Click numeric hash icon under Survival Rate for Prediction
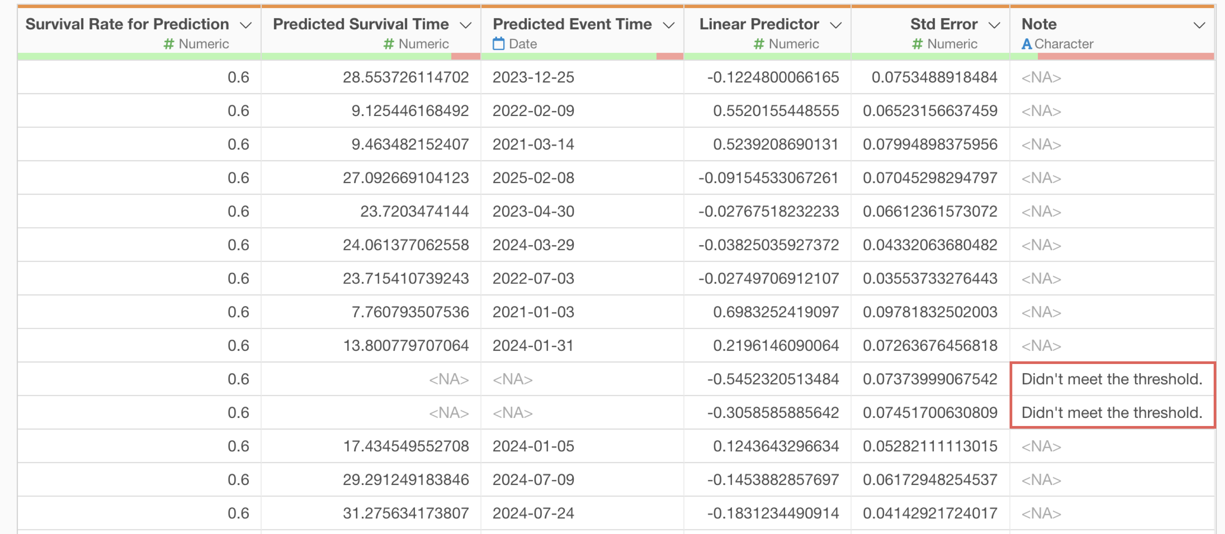The width and height of the screenshot is (1225, 534). point(168,44)
